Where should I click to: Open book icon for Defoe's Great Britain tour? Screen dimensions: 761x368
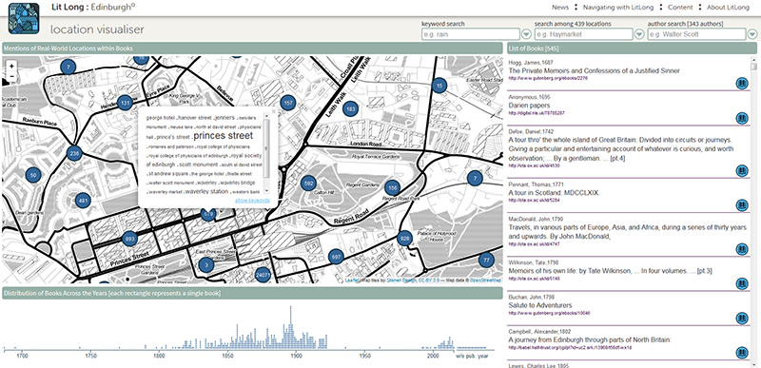[742, 170]
